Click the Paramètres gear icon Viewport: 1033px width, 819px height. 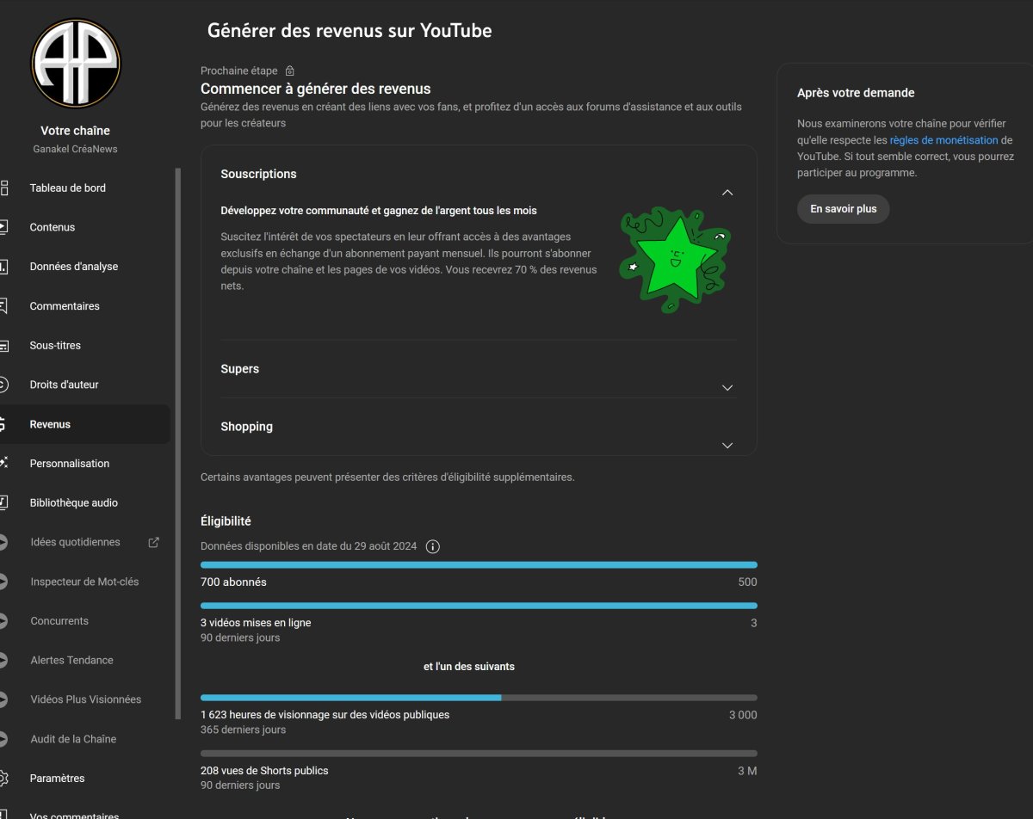(3, 778)
